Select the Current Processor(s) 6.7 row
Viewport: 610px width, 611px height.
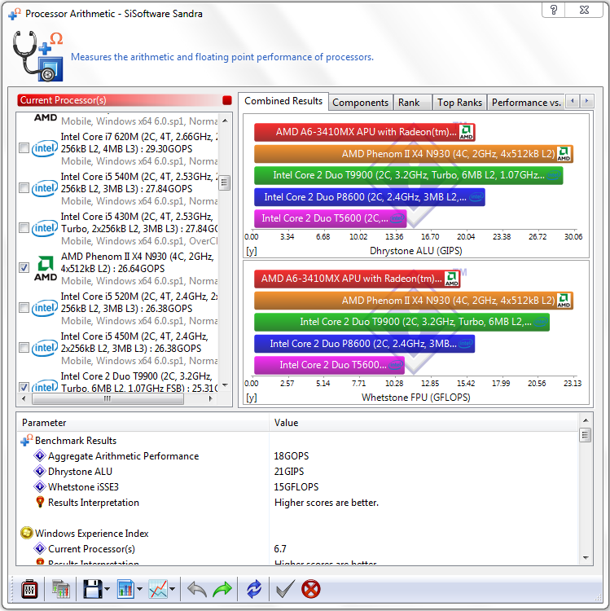[297, 548]
